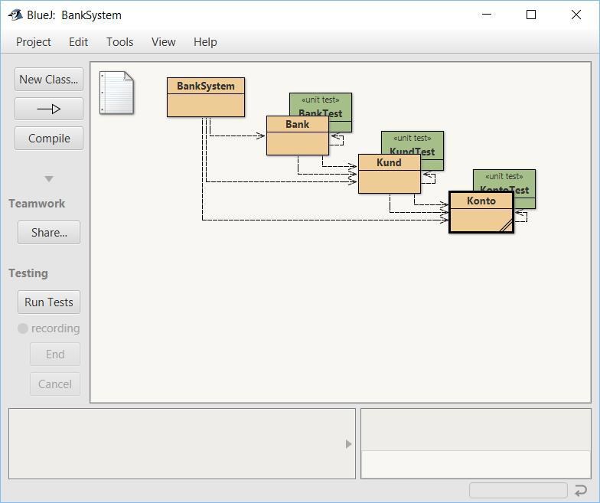Click the dependency arrow tool button

tap(49, 109)
